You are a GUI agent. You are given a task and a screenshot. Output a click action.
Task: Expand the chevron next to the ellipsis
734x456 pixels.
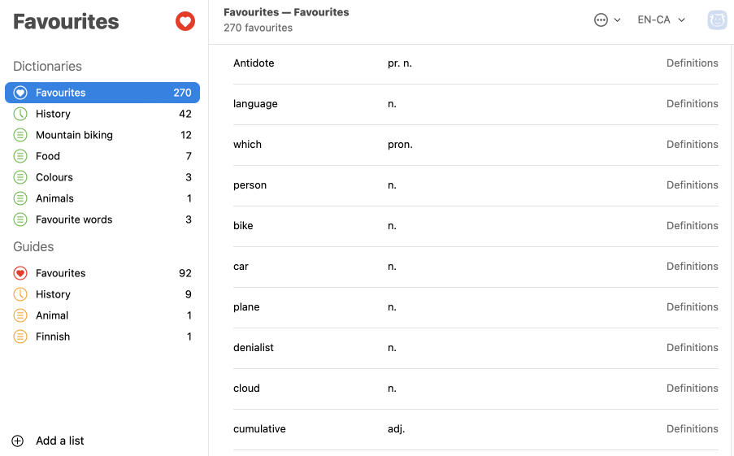point(617,20)
